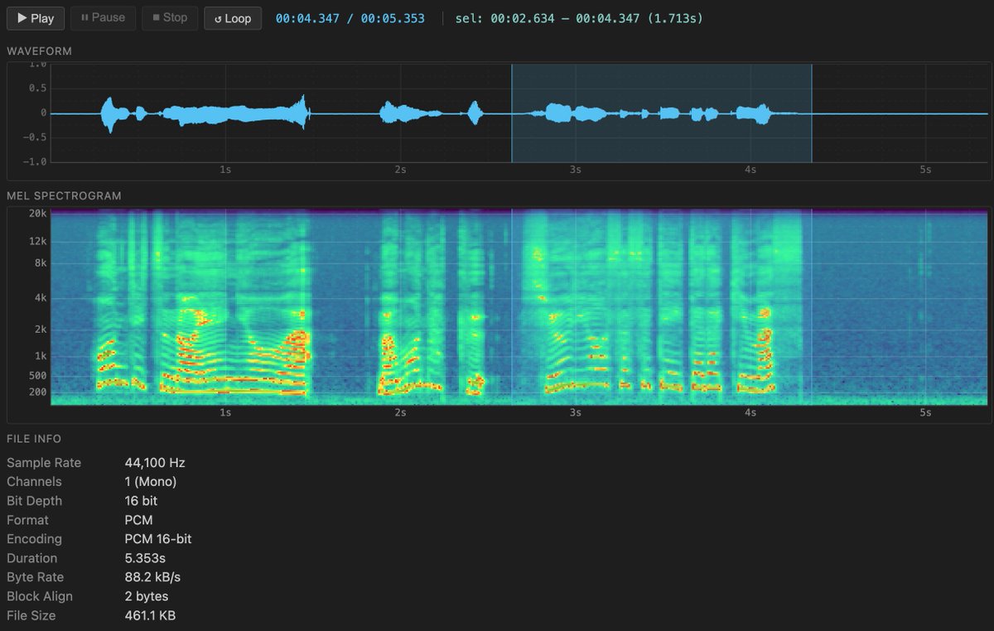Click the 8k frequency axis label
This screenshot has height=631, width=994.
(x=41, y=263)
